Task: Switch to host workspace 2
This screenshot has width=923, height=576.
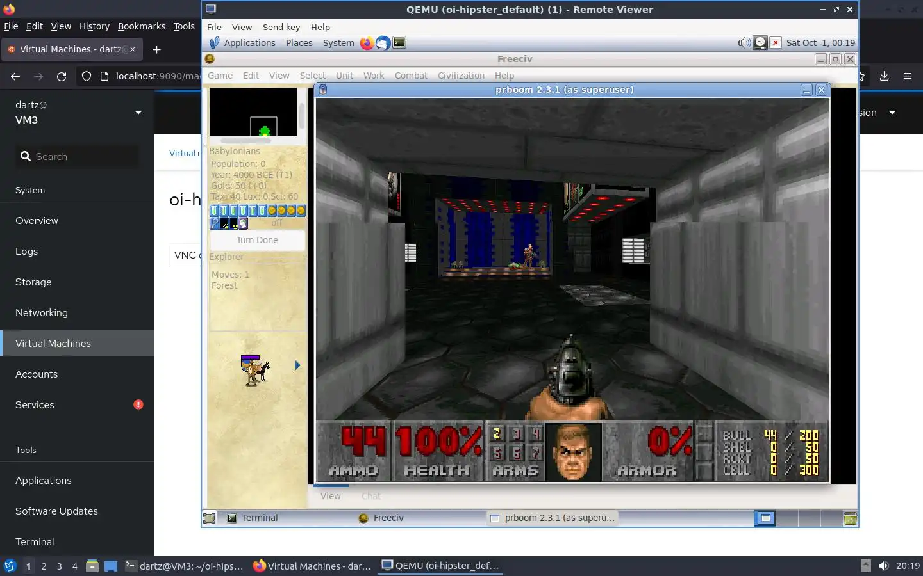Action: pos(44,566)
